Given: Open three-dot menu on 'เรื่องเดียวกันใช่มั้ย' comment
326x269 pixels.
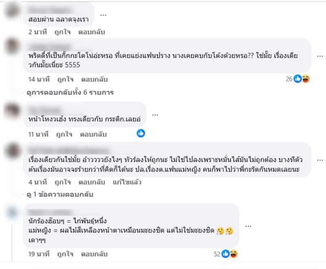Looking at the screenshot, I should pos(320,160).
